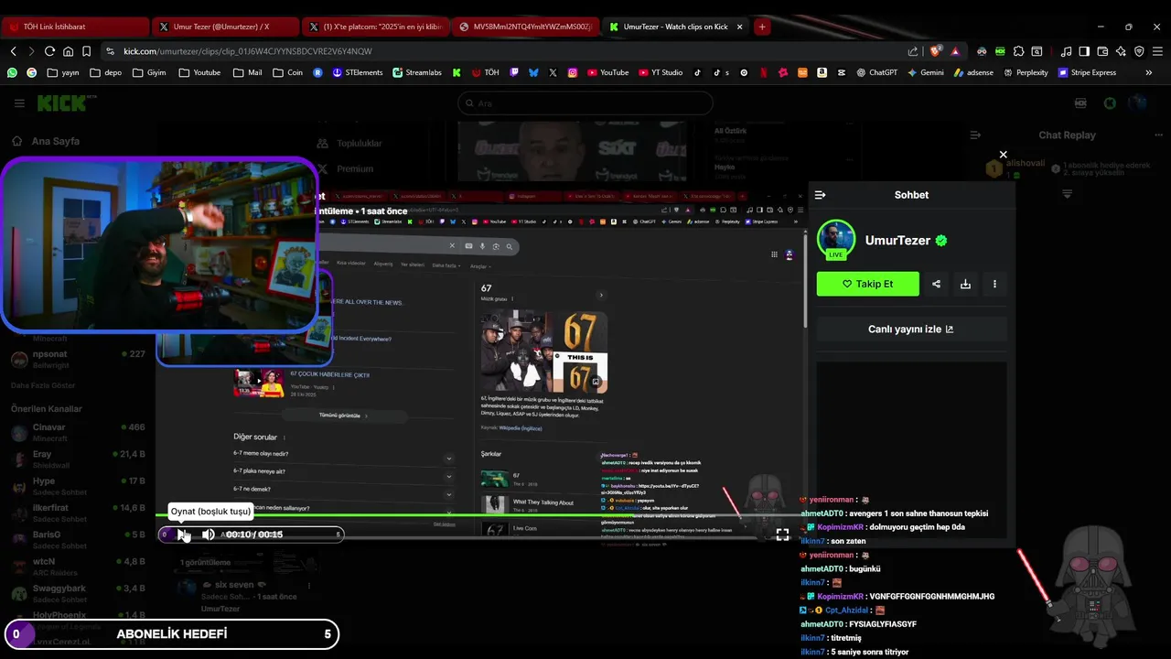Open the Hype recommended channel
The width and height of the screenshot is (1171, 659).
point(78,486)
